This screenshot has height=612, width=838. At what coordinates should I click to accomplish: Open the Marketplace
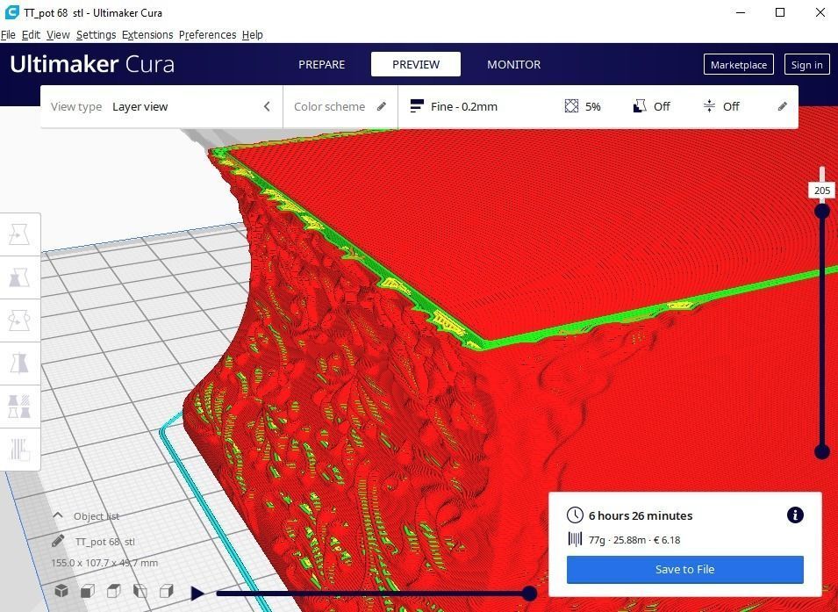(739, 65)
